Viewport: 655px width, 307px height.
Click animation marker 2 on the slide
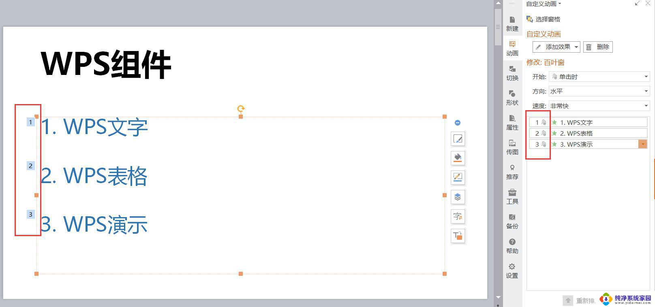(30, 166)
